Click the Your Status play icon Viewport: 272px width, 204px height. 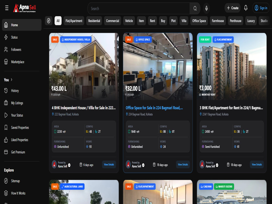[6, 115]
